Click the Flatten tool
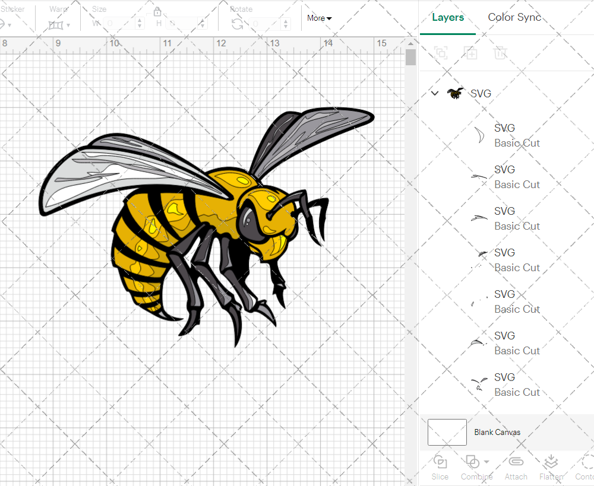The height and width of the screenshot is (486, 594). point(551,468)
